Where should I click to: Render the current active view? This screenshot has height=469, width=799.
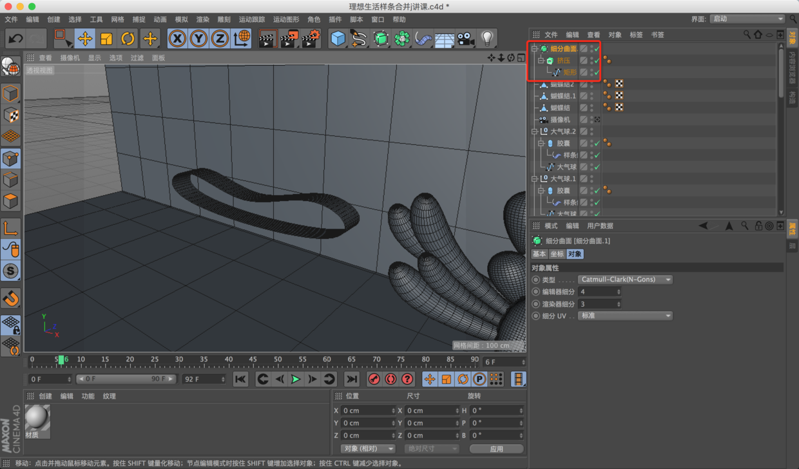click(x=267, y=39)
